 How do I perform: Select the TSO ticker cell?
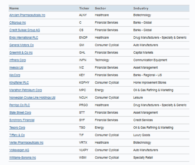tap(82, 127)
